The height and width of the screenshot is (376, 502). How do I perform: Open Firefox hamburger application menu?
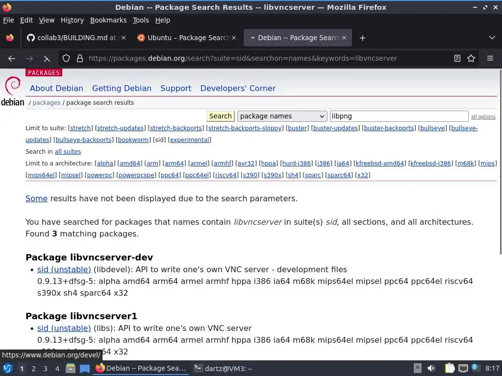[490, 58]
